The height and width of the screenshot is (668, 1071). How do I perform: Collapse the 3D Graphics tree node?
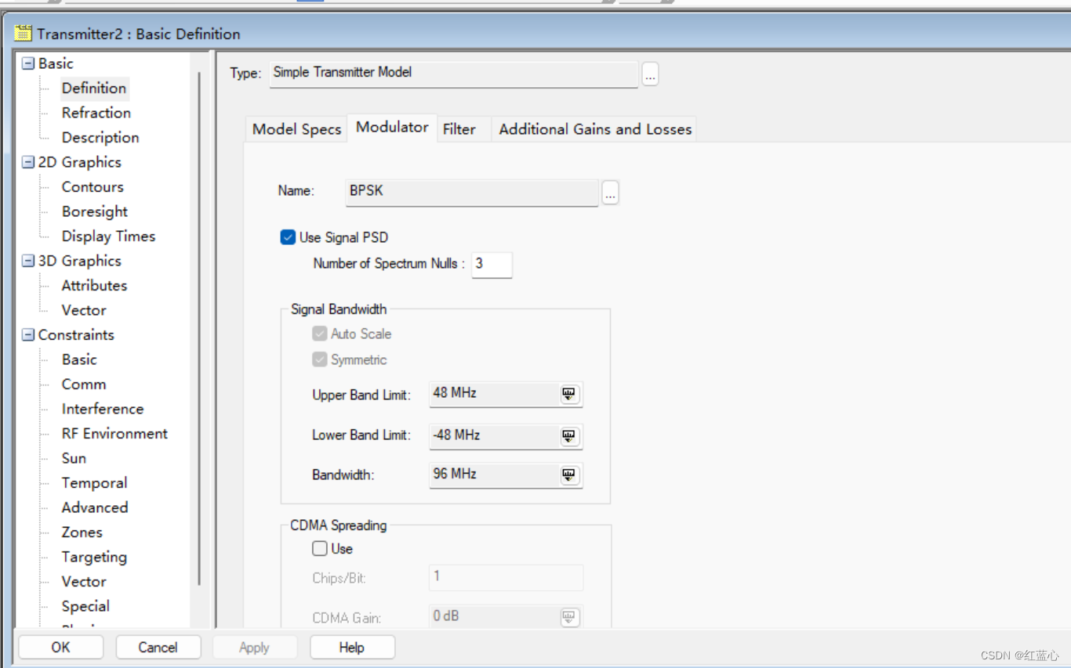[x=28, y=261]
